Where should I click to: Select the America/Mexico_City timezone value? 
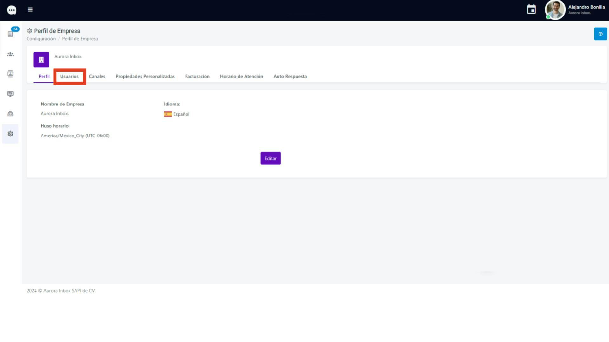[x=75, y=136]
